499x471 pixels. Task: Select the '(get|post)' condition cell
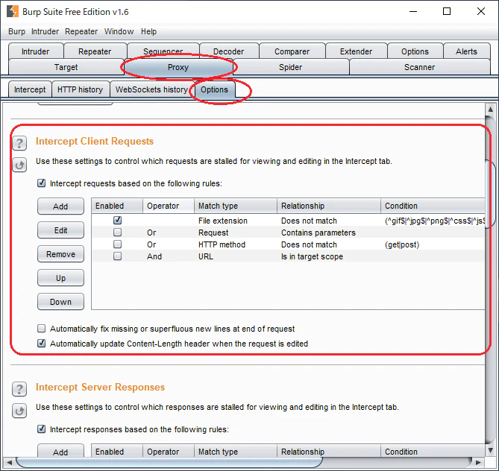[x=433, y=244]
